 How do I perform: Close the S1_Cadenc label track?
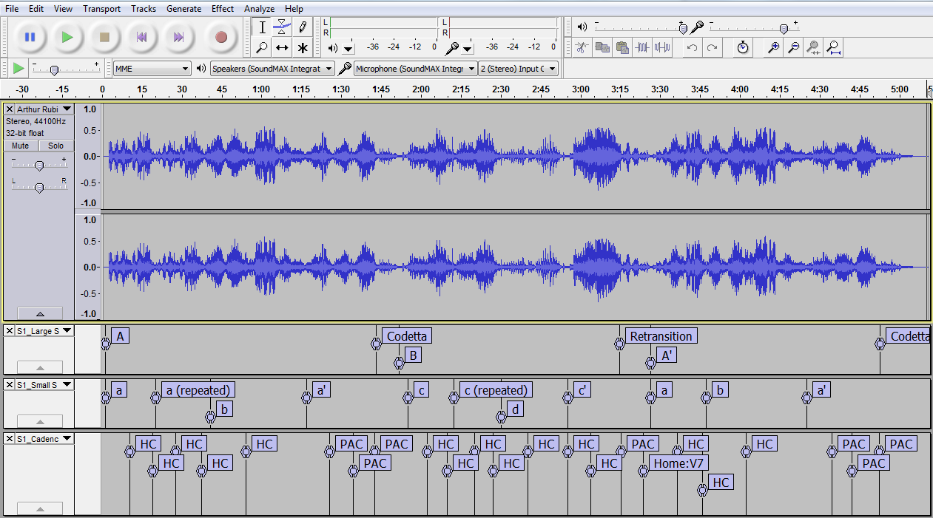point(10,439)
